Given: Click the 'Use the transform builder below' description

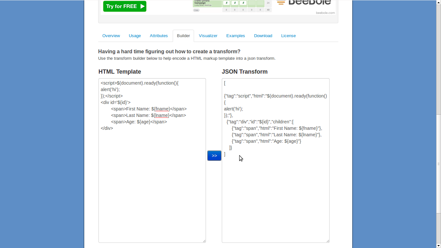Looking at the screenshot, I should (187, 58).
